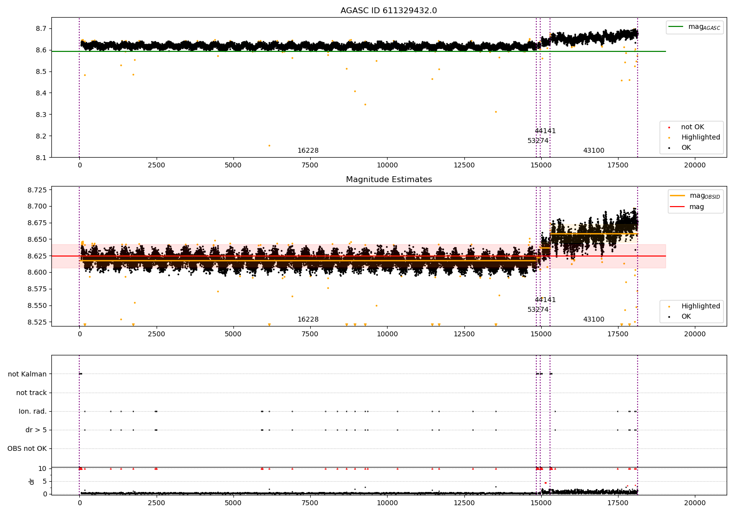Select the 8.625 y-axis tick label
The height and width of the screenshot is (514, 734).
(x=37, y=256)
